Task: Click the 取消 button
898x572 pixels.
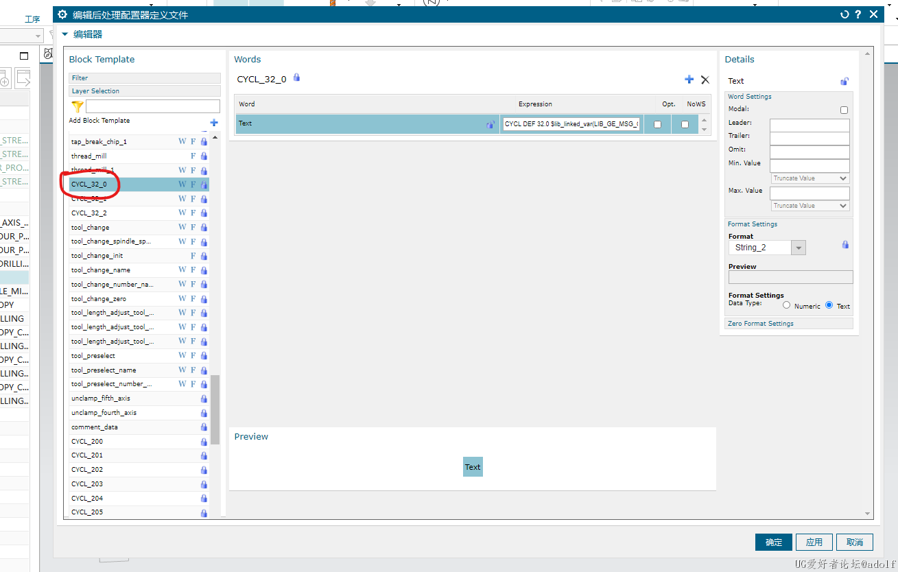Action: [x=855, y=542]
